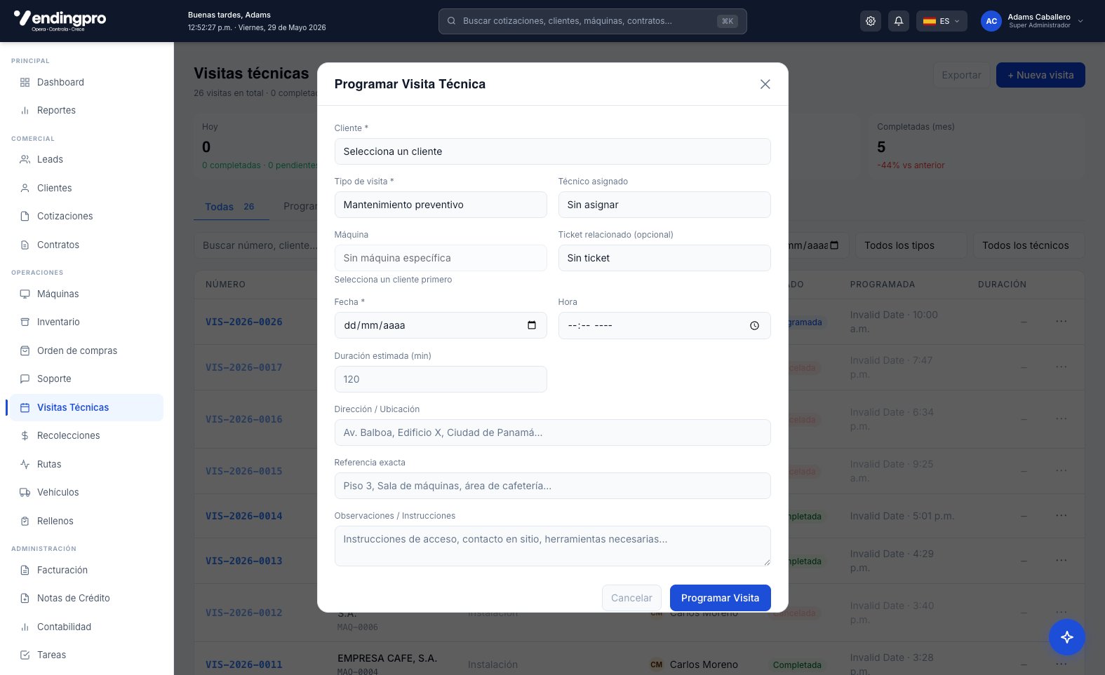
Task: Click the Endingpro logo
Action: click(x=60, y=20)
